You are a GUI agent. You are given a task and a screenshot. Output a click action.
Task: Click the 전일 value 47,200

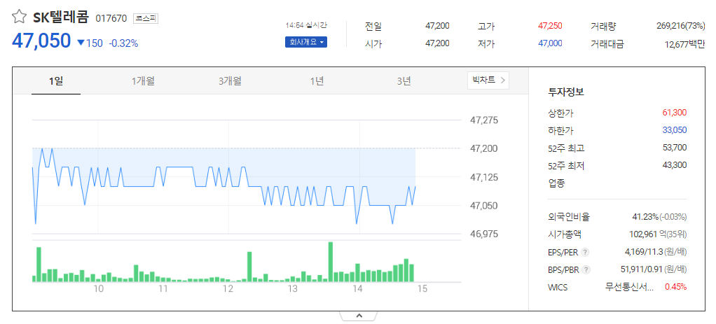(437, 26)
